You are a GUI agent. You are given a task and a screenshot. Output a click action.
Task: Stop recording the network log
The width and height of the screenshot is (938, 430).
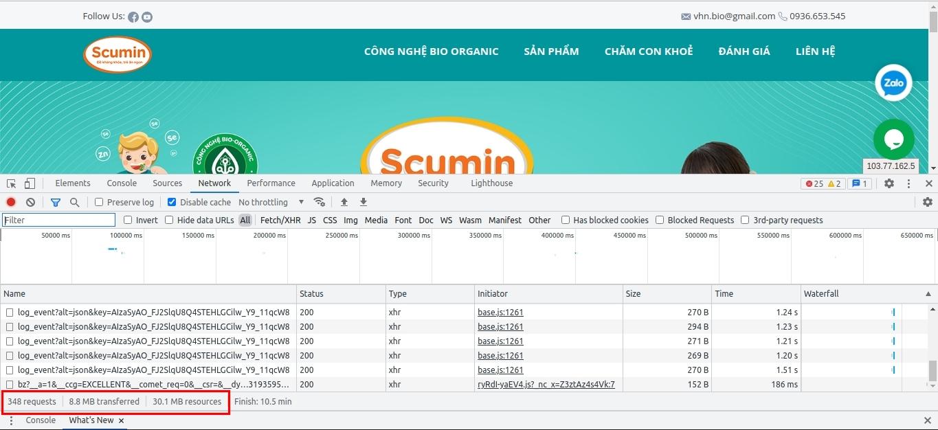click(11, 202)
